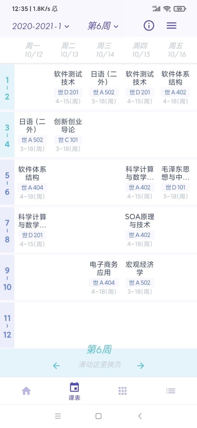Tap the left arrow to view previous week
The image size is (197, 428).
pyautogui.click(x=56, y=365)
